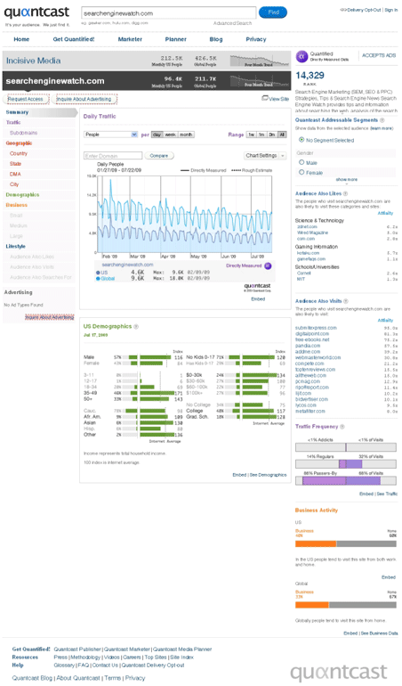Select Demographics in left sidebar
402x686 pixels.
coord(22,195)
